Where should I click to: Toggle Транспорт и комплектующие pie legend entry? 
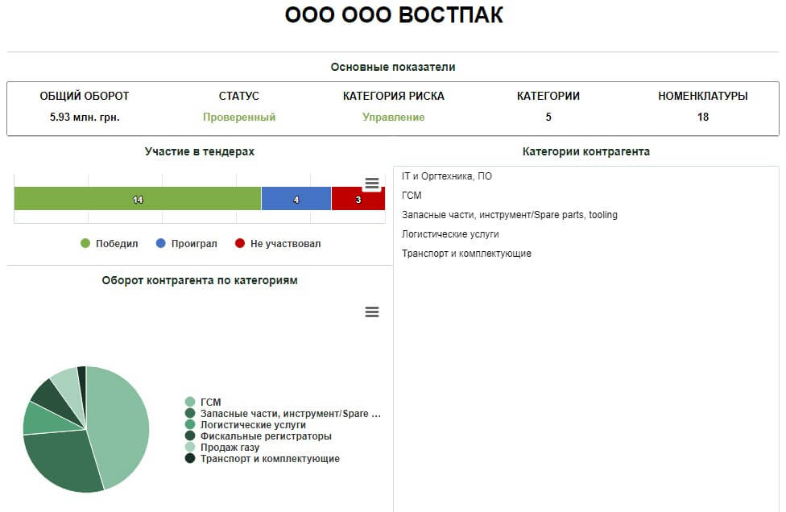(263, 458)
